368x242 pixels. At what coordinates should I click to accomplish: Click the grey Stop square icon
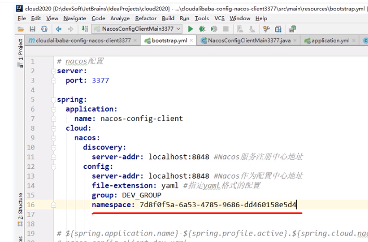click(226, 29)
